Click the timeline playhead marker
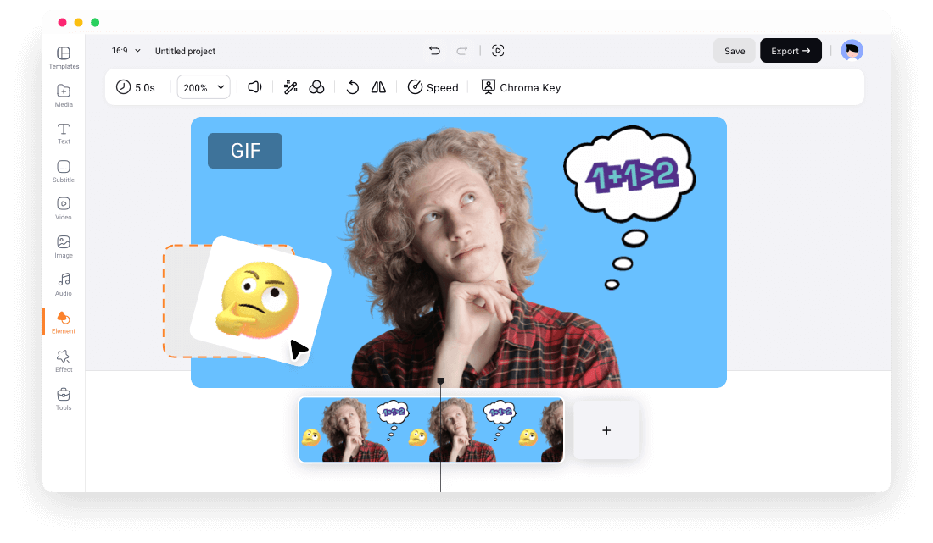Viewport: 933px width, 543px height. point(440,381)
